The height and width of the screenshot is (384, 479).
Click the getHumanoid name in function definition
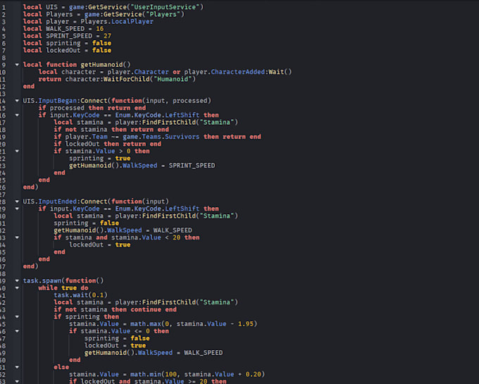pyautogui.click(x=101, y=65)
